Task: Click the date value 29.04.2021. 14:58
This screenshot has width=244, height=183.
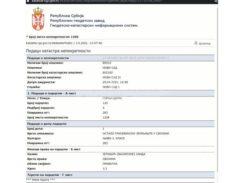Action: pos(115,82)
